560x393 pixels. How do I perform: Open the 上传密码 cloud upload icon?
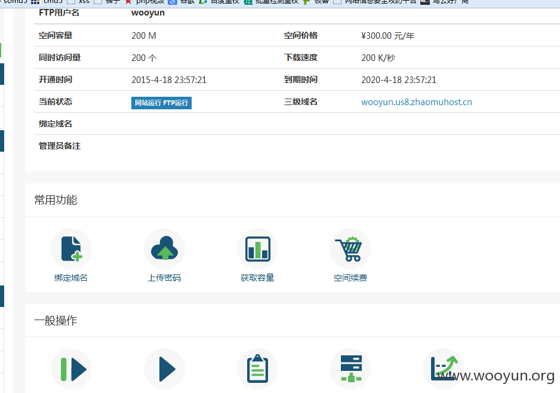164,248
